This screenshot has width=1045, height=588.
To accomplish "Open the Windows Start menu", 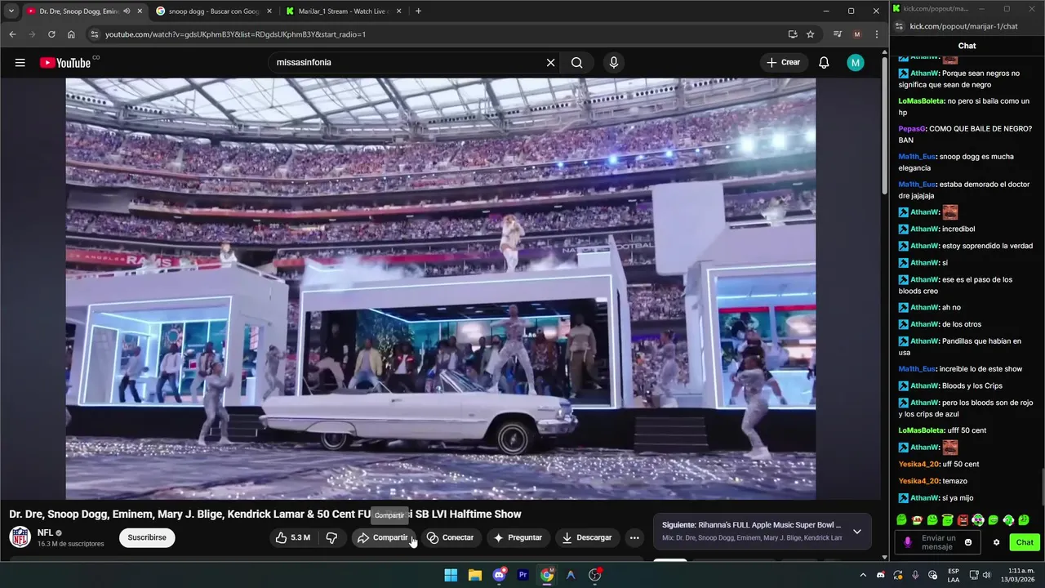I will pos(451,575).
